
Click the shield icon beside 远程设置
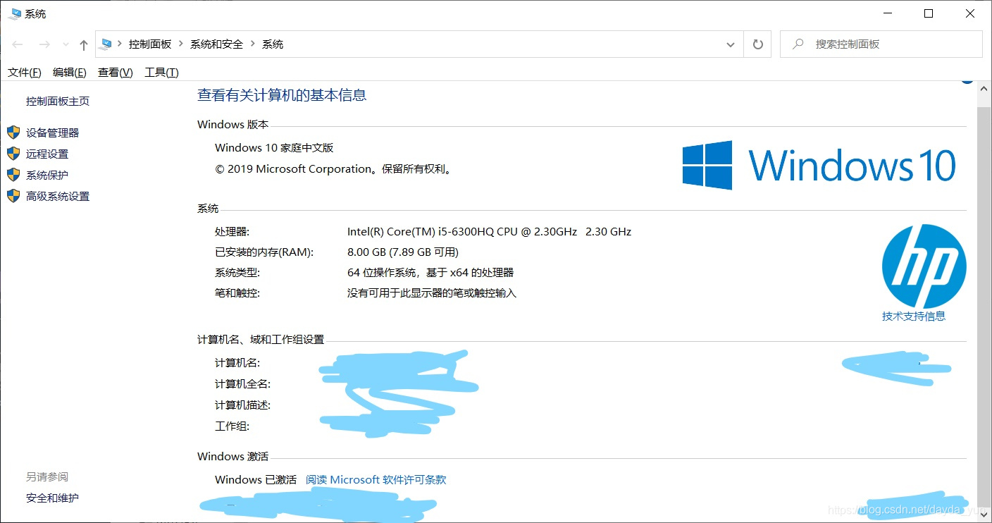pyautogui.click(x=13, y=154)
